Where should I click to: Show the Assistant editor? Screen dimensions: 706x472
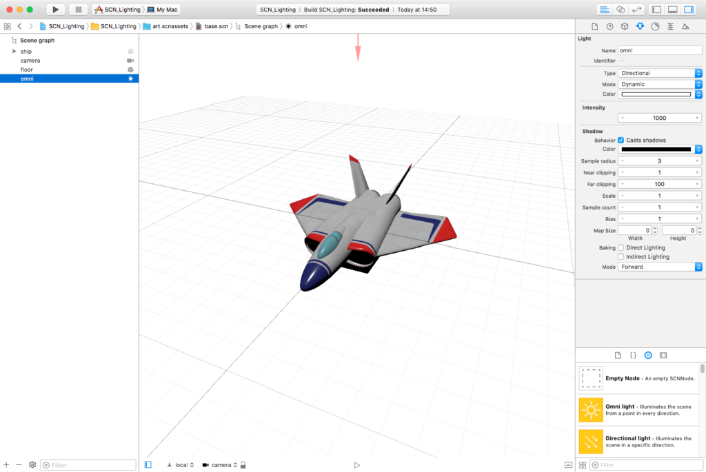(621, 10)
